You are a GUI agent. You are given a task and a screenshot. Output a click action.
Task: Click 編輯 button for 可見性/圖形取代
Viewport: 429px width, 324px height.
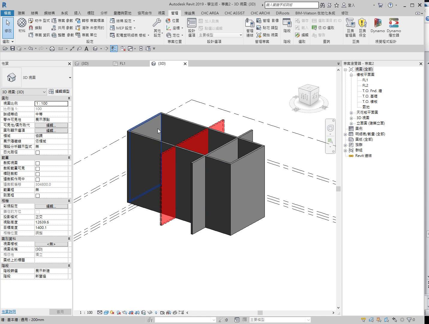tap(51, 125)
